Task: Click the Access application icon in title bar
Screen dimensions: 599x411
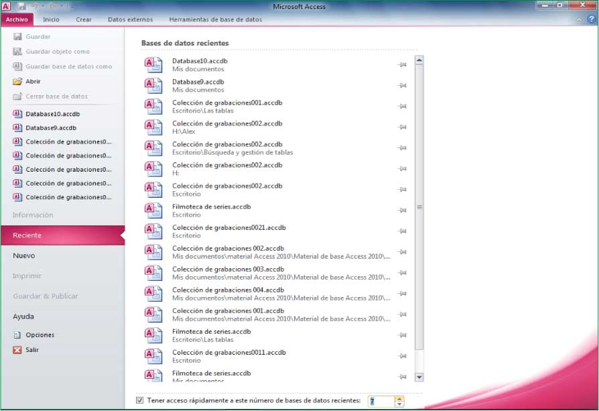Action: tap(6, 6)
